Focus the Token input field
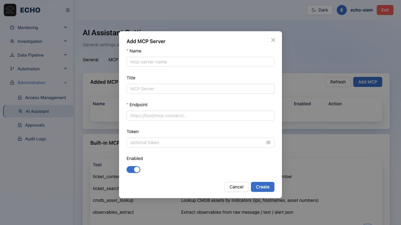Screen dimensions: 401x225 200,142
